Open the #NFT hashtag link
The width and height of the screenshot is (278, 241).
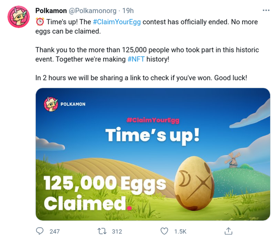point(136,59)
